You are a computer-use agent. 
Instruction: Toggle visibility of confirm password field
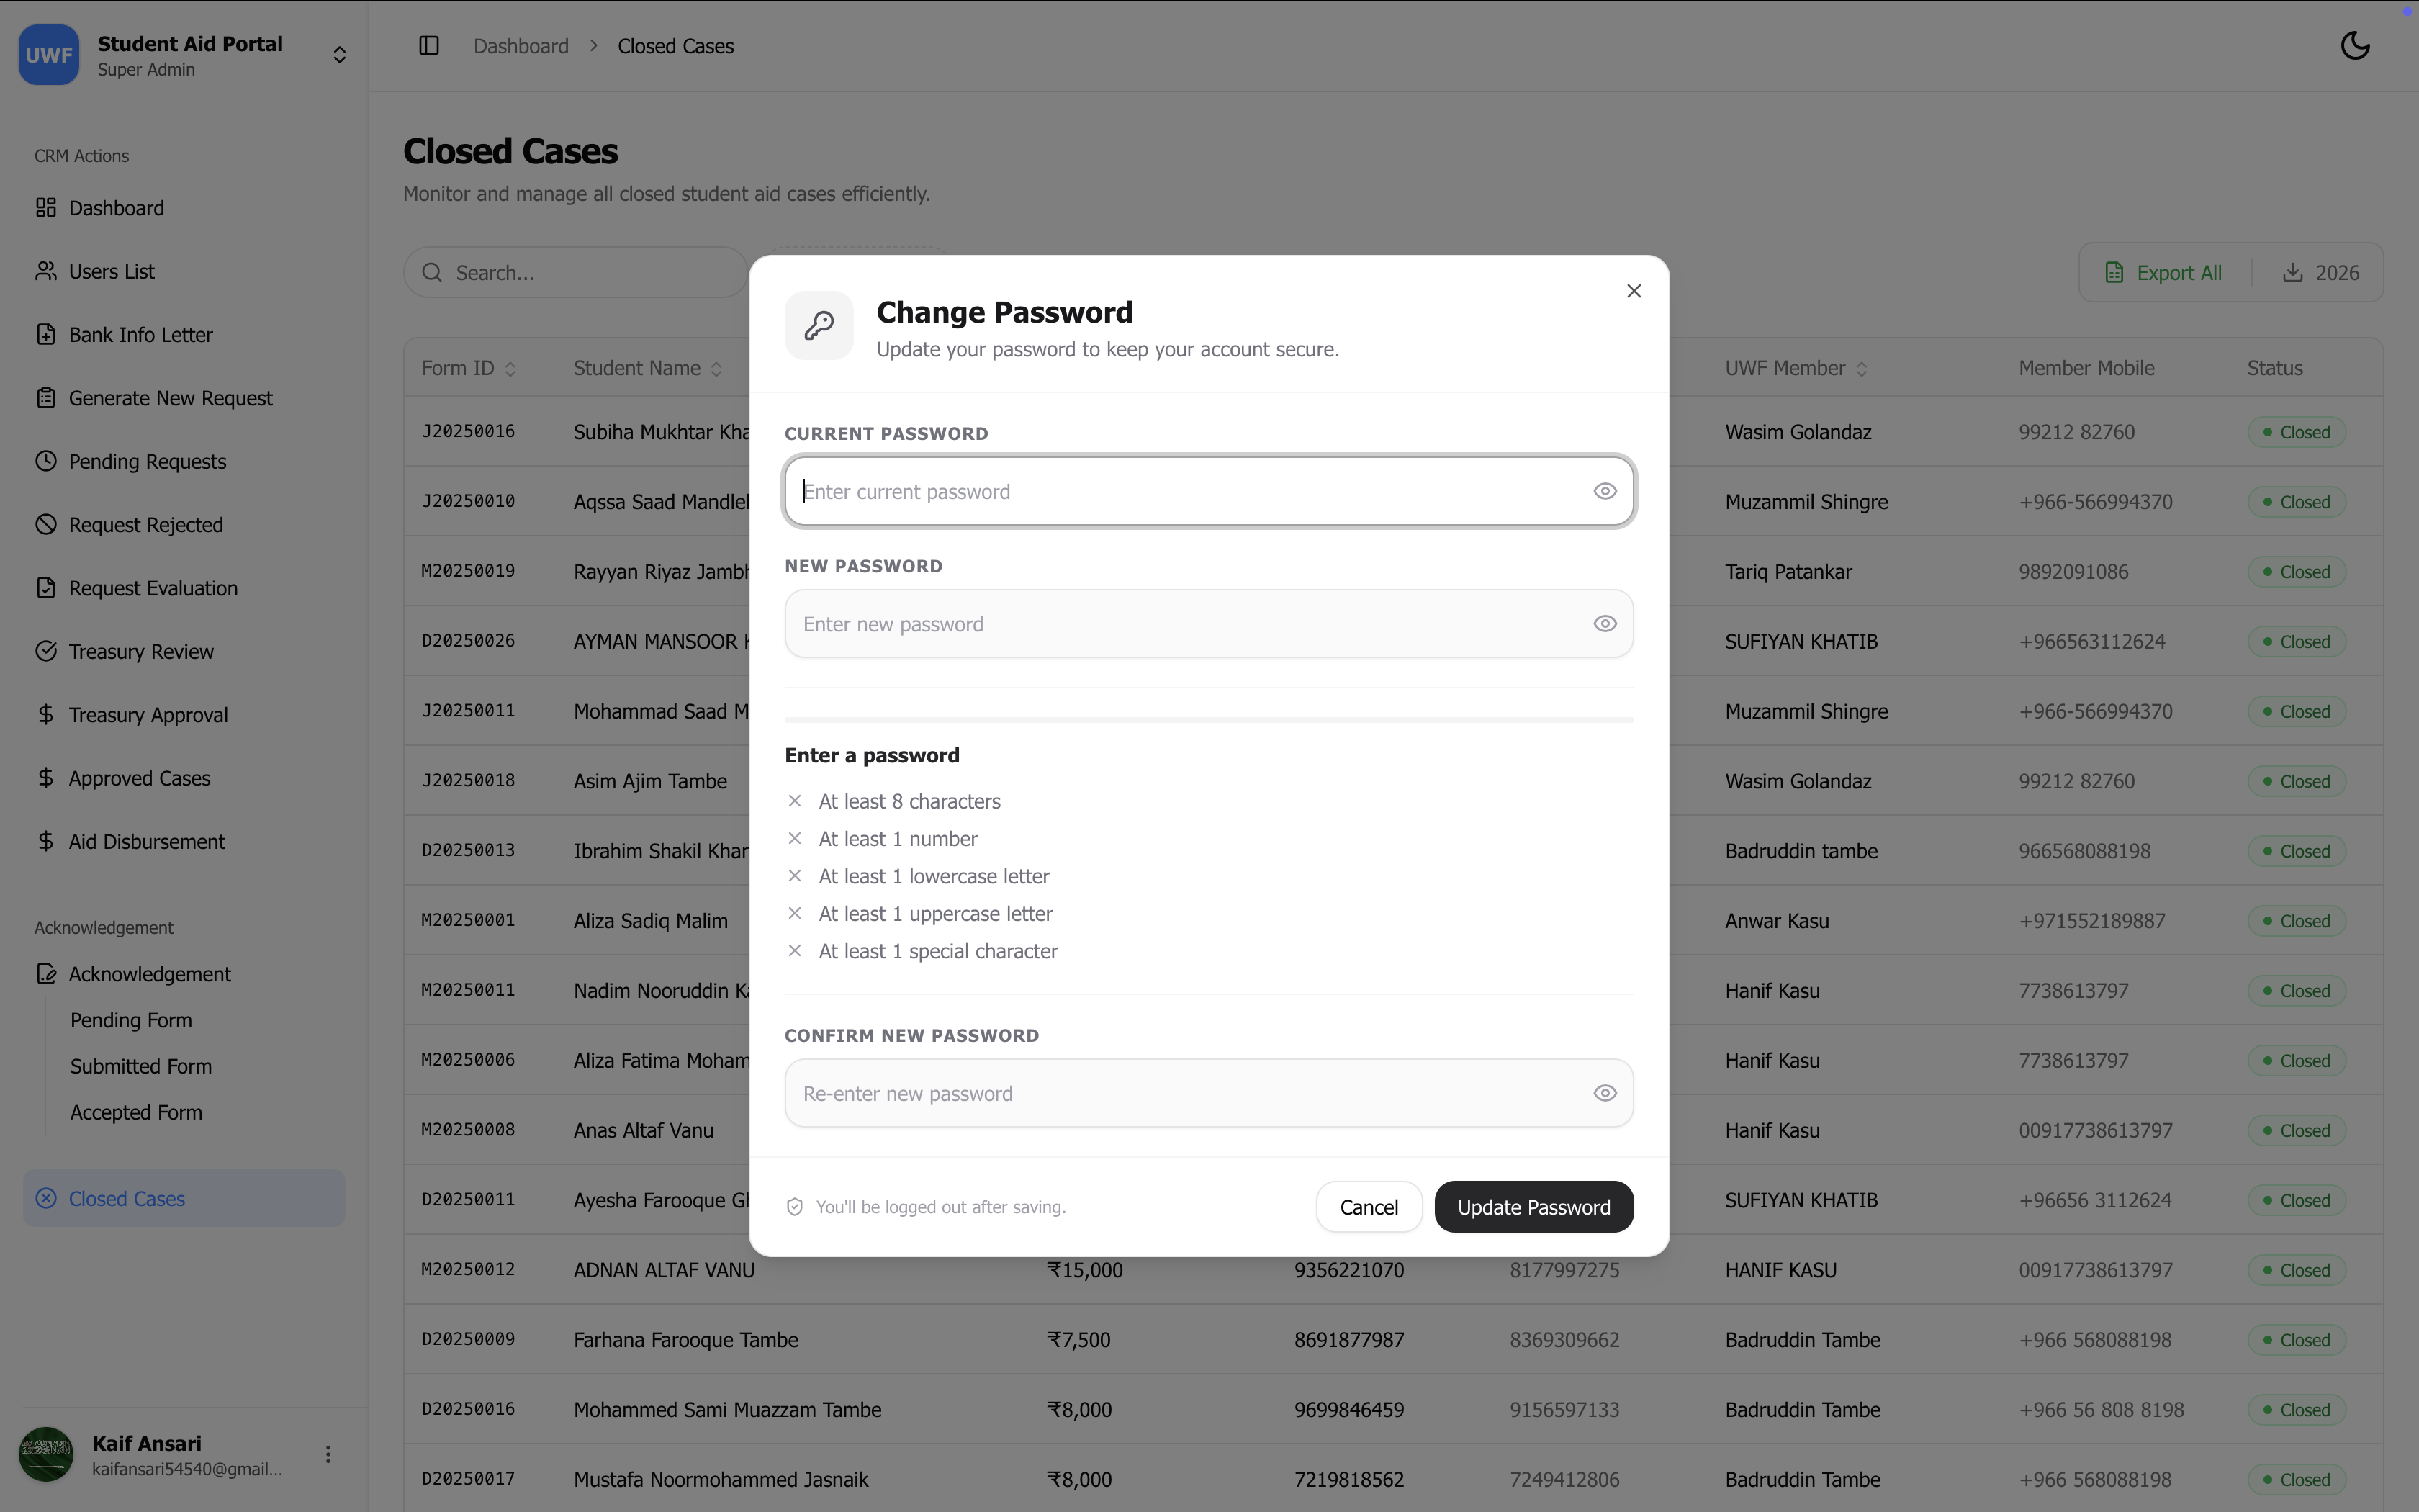click(x=1605, y=1093)
